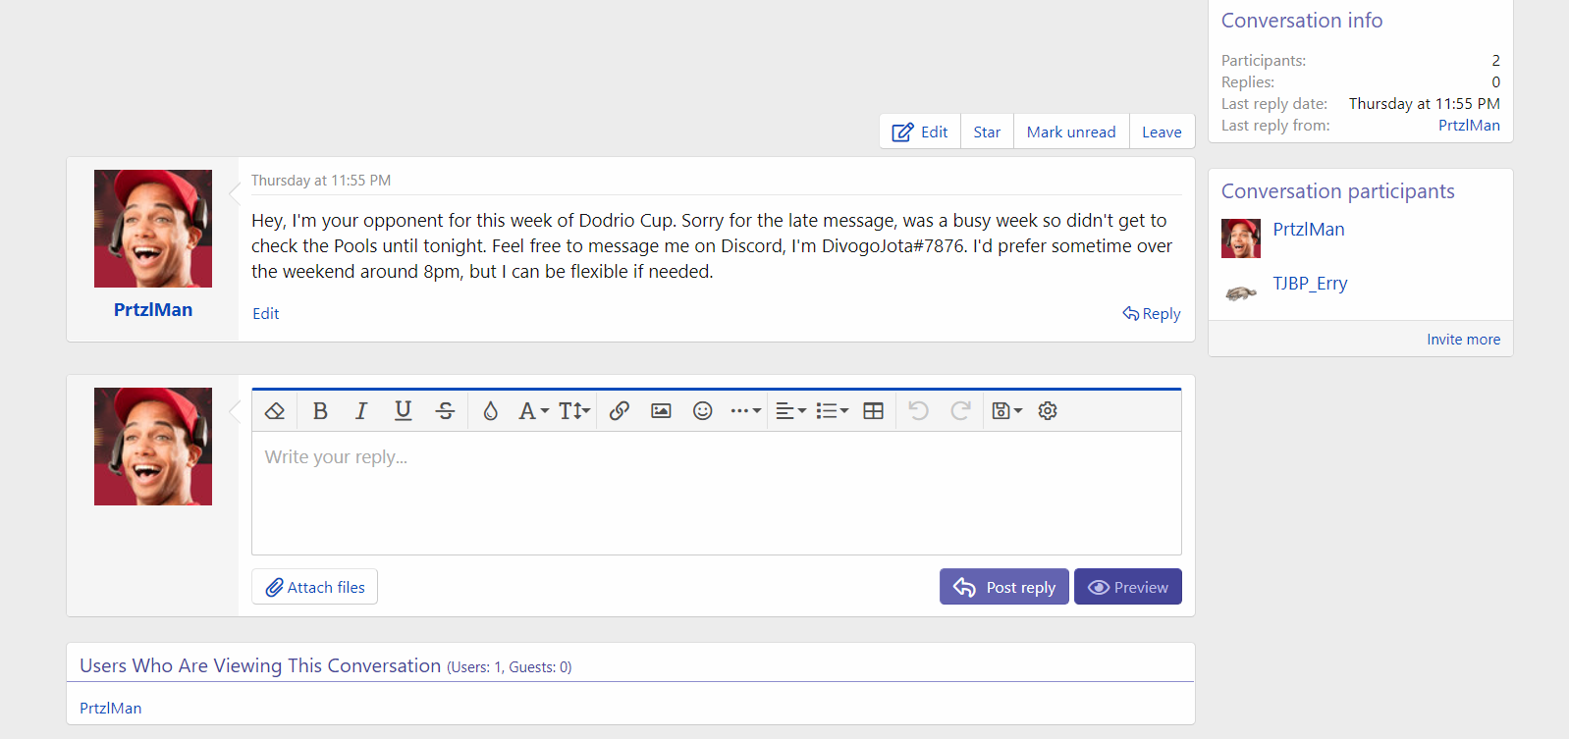The width and height of the screenshot is (1569, 739).
Task: Click the eraser remove formatting icon
Action: [275, 411]
